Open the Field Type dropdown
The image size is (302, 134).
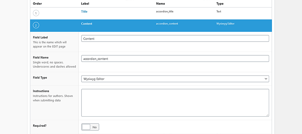175,79
